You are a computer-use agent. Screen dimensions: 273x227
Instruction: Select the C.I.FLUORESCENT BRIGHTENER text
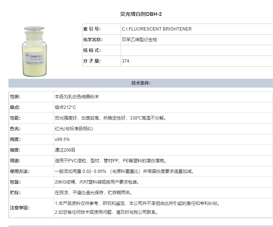tap(156, 29)
